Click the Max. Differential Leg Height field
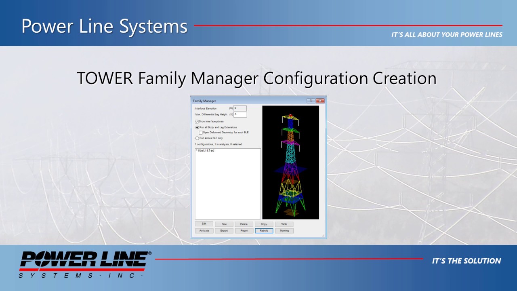 (240, 114)
